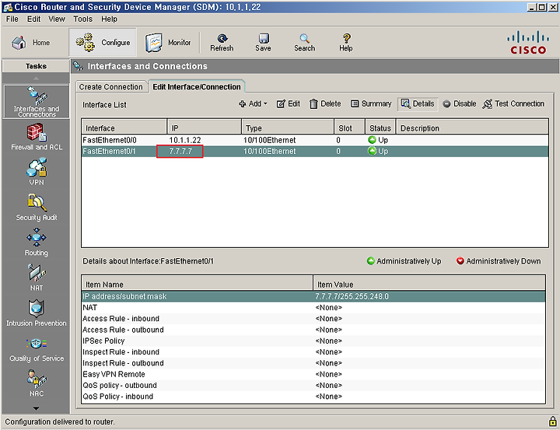Open the Help menu
The height and width of the screenshot is (430, 560).
(109, 19)
